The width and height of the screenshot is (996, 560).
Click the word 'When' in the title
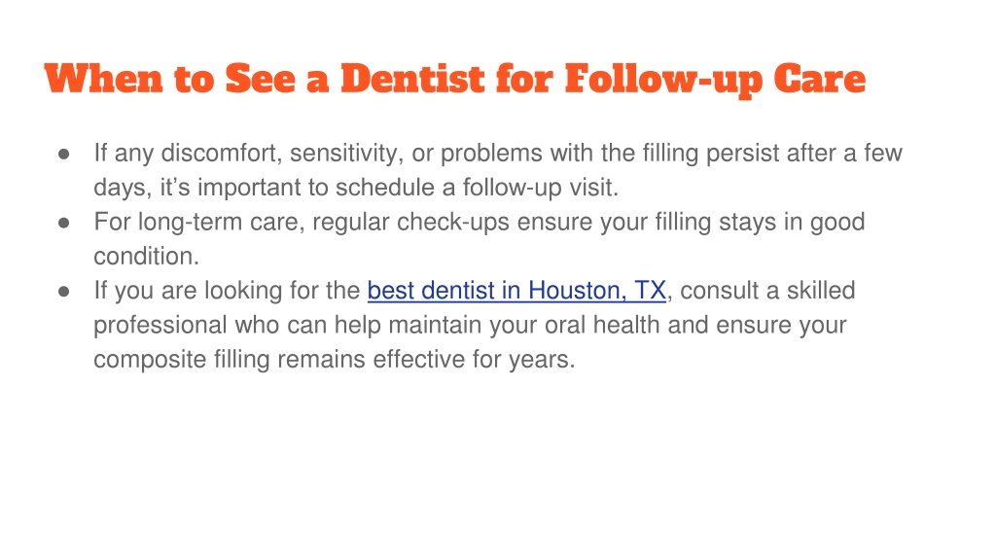103,80
